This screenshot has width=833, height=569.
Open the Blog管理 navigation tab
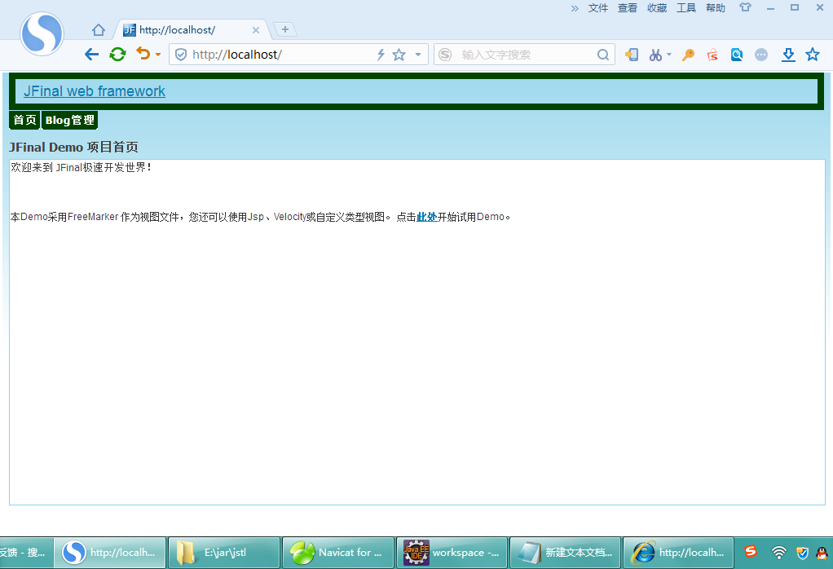click(69, 120)
